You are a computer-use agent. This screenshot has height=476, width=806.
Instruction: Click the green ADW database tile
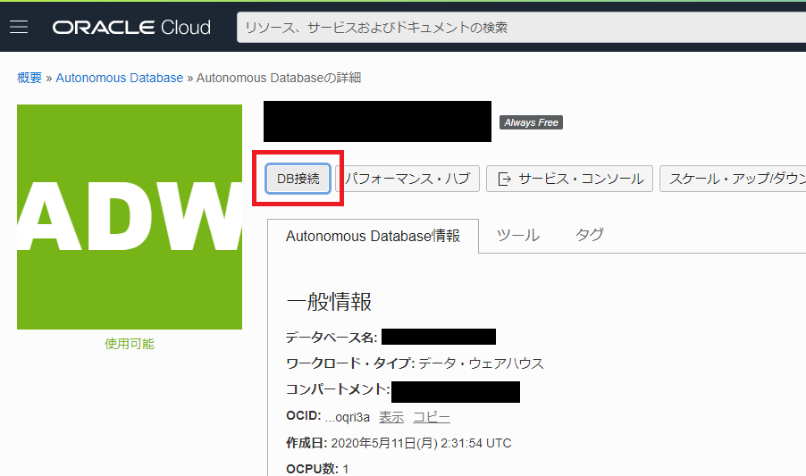[x=130, y=217]
